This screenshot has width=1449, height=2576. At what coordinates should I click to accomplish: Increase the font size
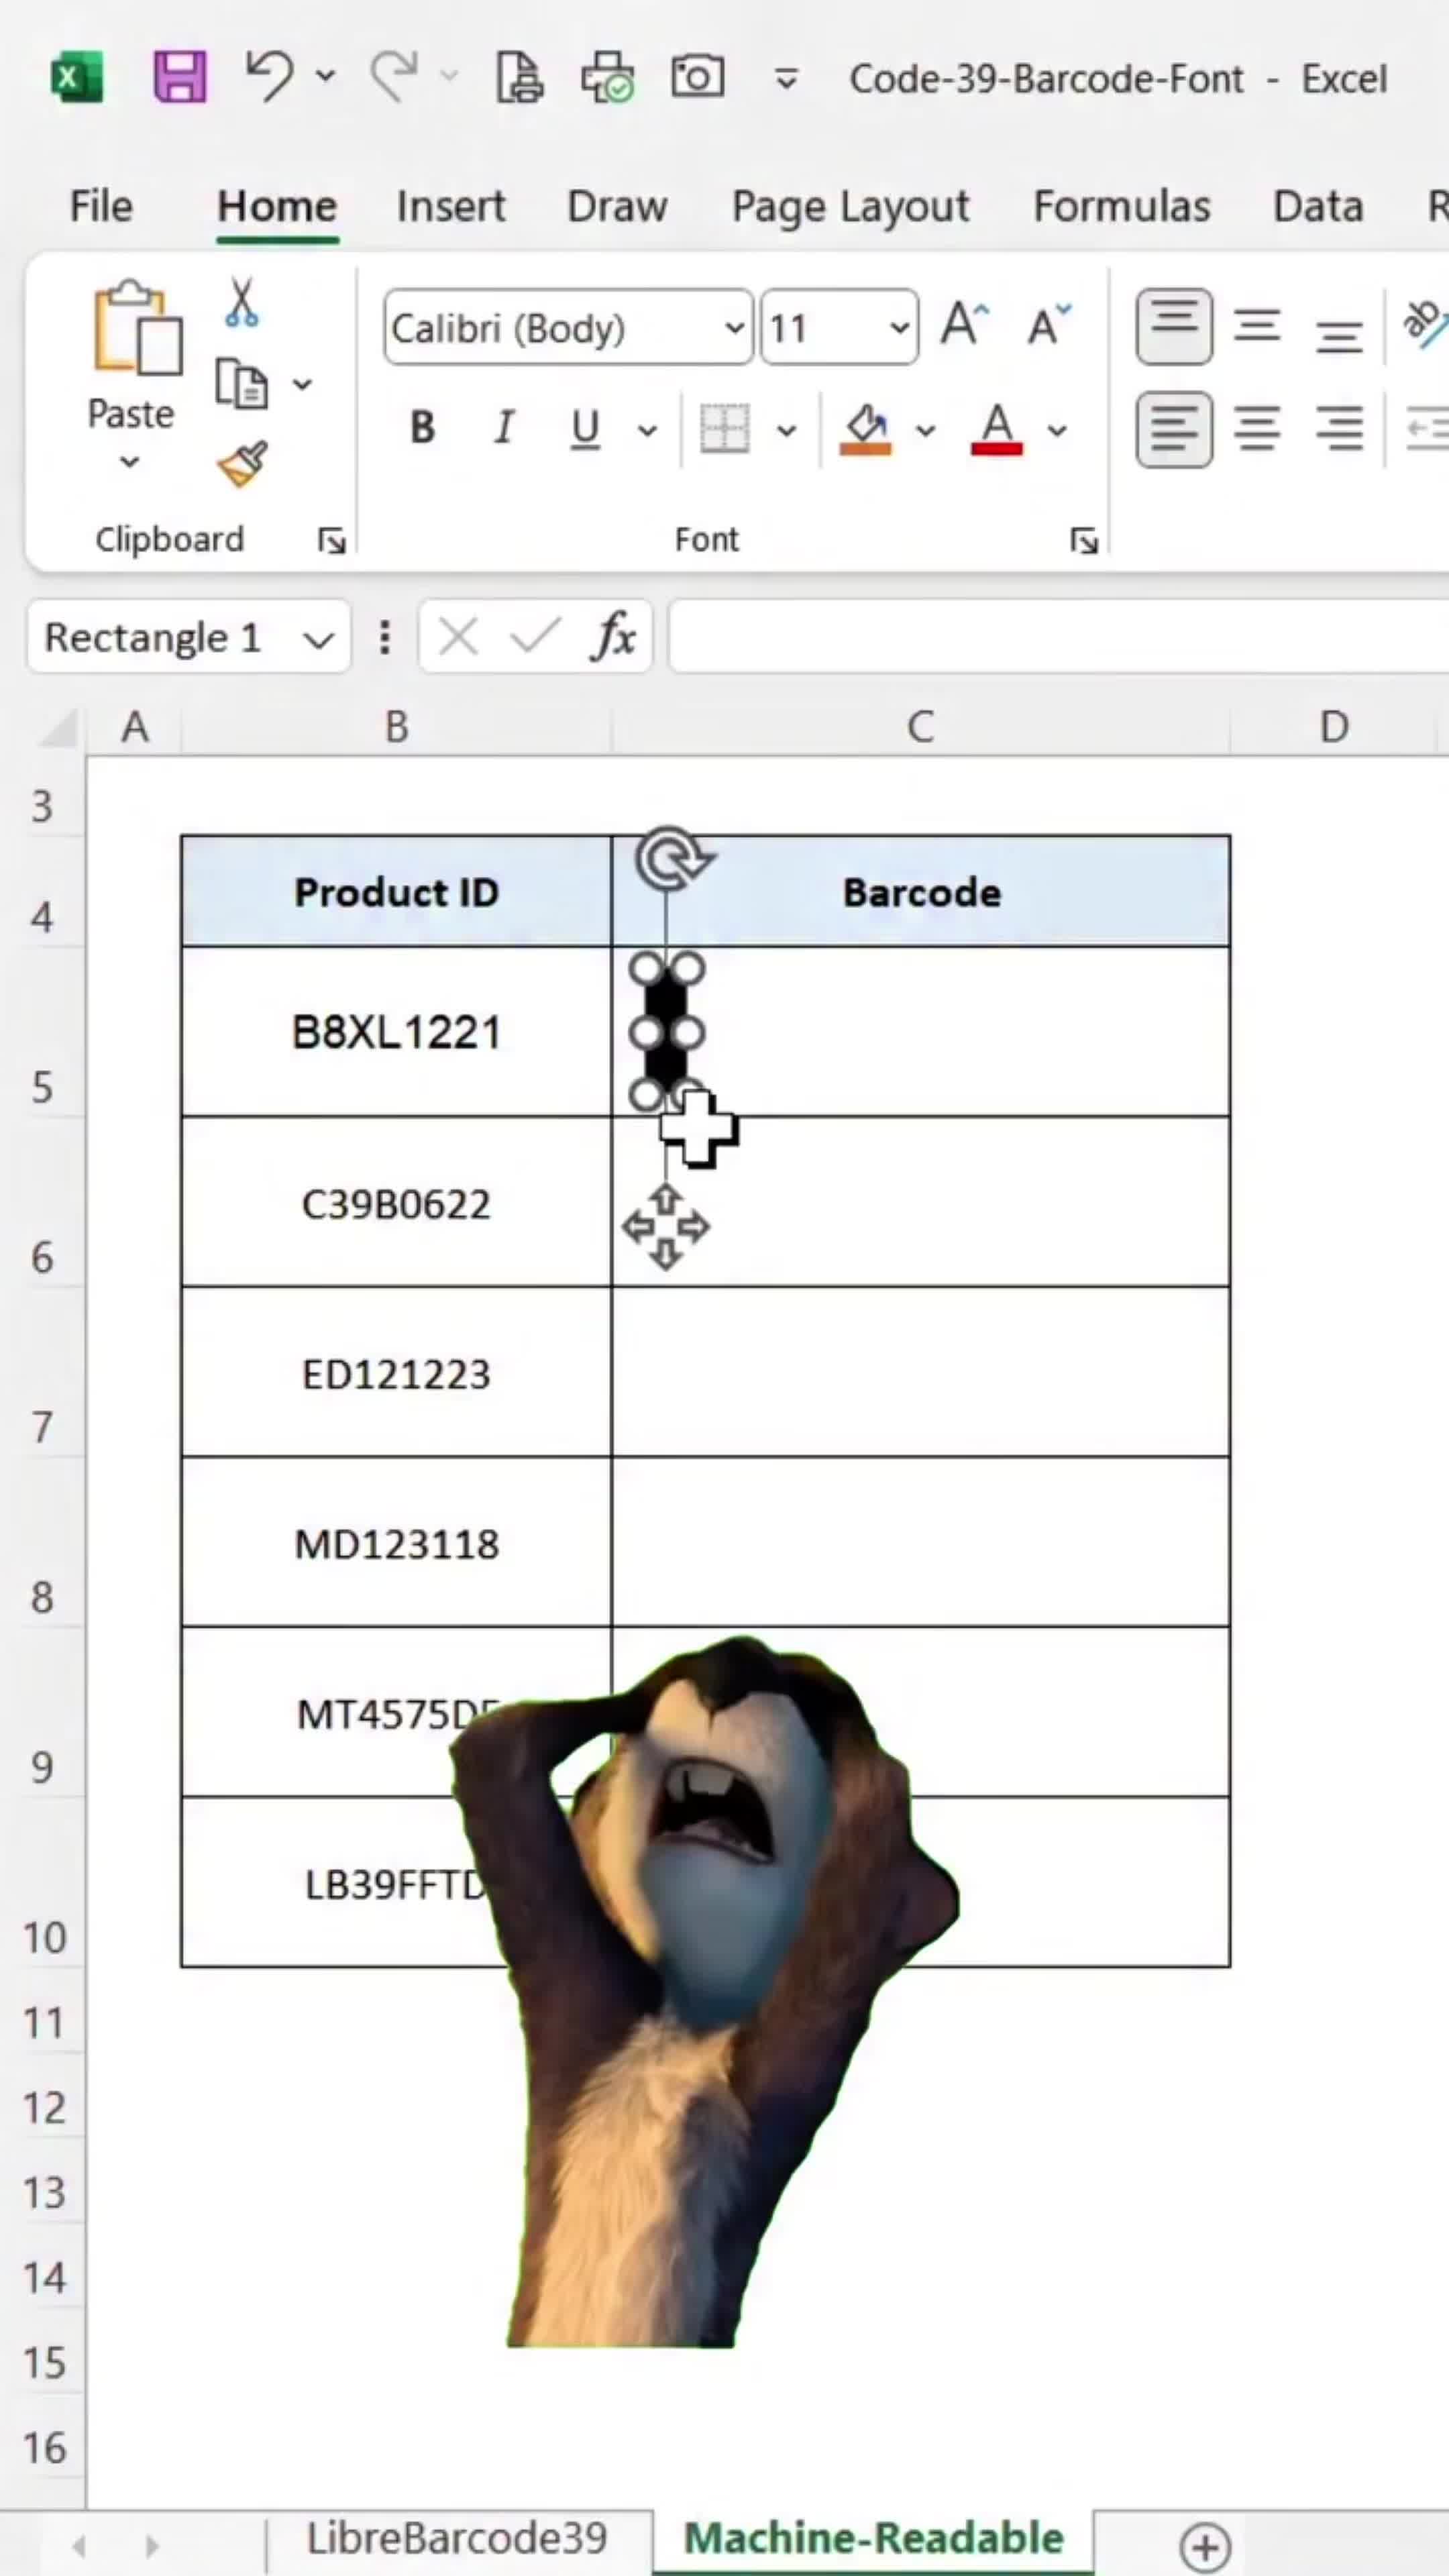pyautogui.click(x=965, y=324)
